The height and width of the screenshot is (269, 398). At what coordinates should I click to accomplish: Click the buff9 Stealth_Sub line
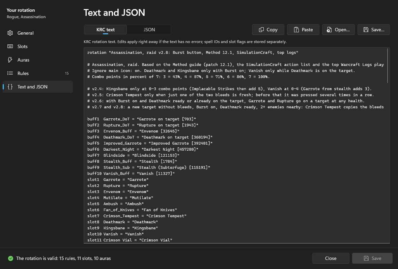coord(149,167)
